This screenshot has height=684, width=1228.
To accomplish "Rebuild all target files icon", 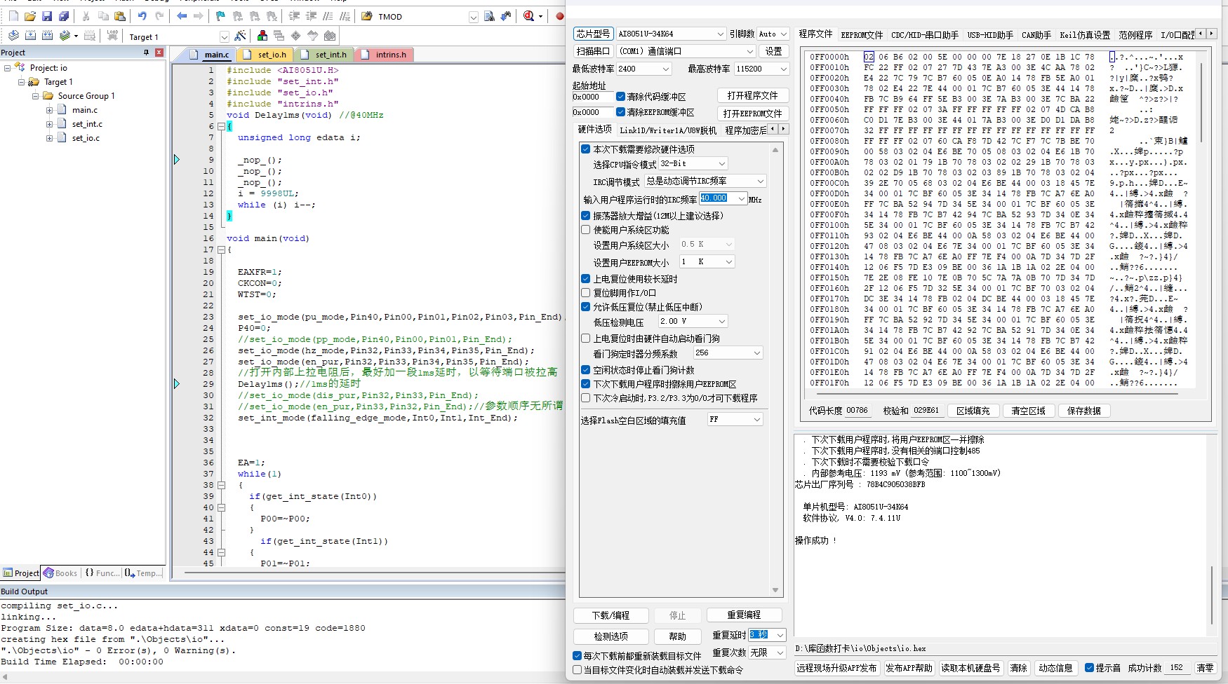I will point(48,36).
